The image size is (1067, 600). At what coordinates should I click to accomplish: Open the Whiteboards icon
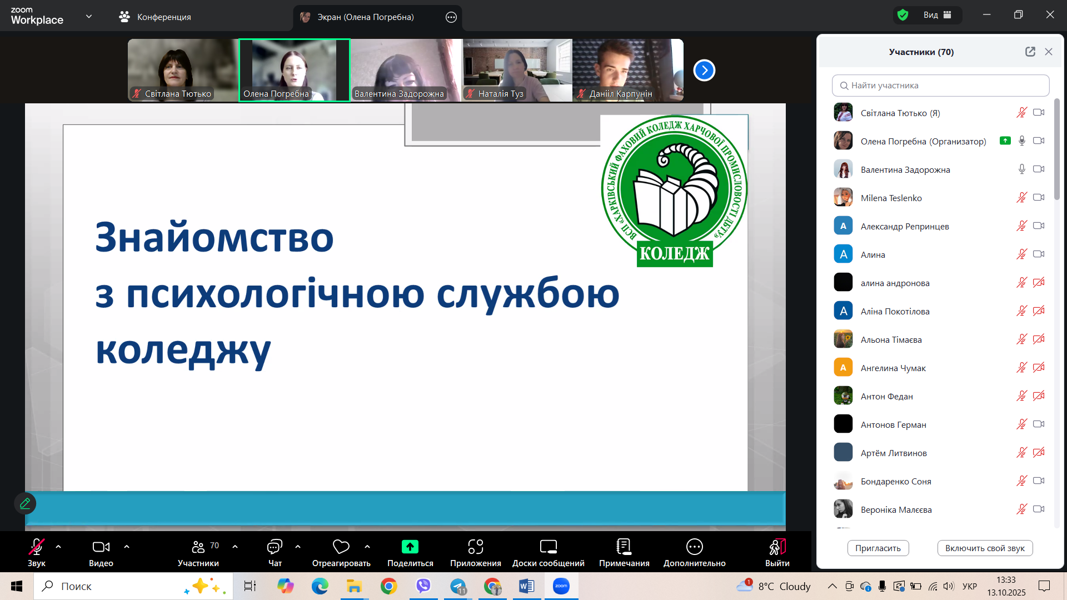(548, 547)
